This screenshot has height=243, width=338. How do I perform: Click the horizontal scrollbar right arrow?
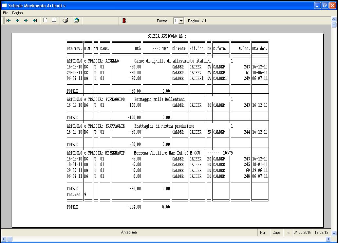(x=328, y=239)
